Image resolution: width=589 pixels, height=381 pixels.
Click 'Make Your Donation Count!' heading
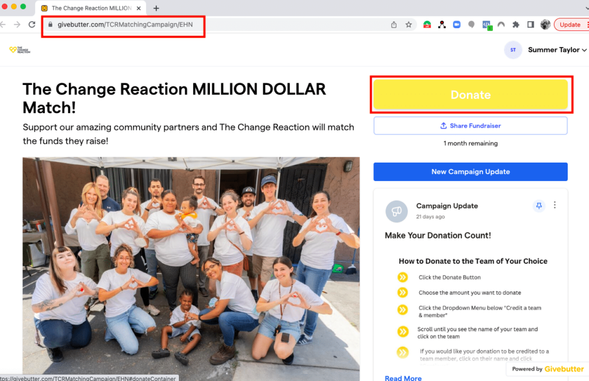click(438, 236)
